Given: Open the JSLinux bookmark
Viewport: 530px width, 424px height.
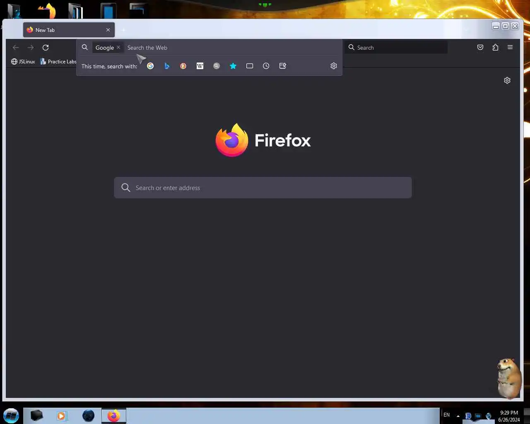Looking at the screenshot, I should tap(23, 61).
